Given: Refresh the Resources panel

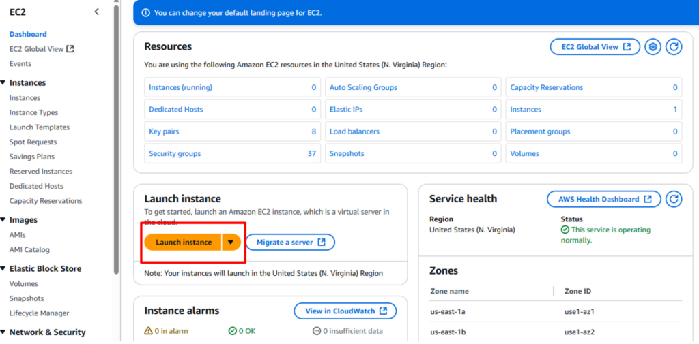Looking at the screenshot, I should pyautogui.click(x=674, y=47).
